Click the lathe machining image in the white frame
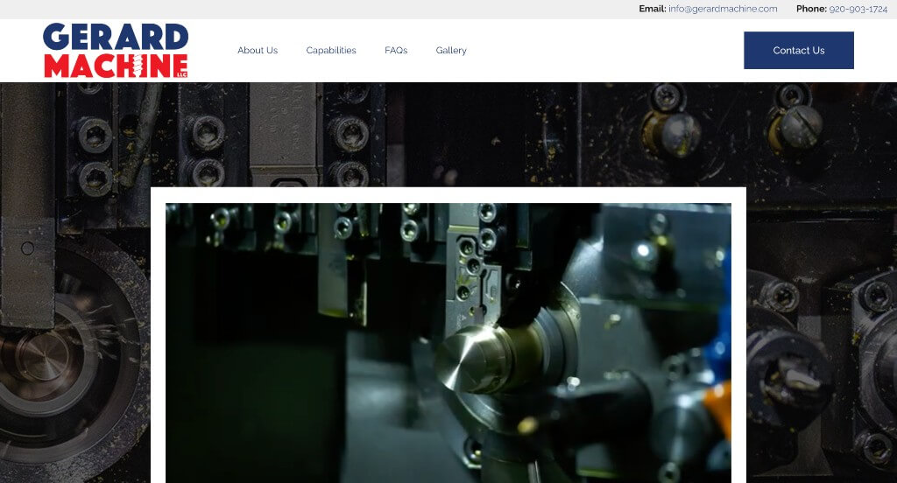 click(448, 343)
